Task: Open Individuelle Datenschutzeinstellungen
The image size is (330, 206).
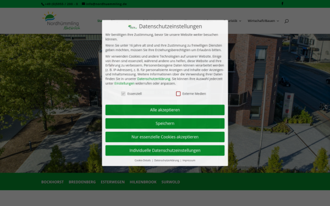Action: 165,151
